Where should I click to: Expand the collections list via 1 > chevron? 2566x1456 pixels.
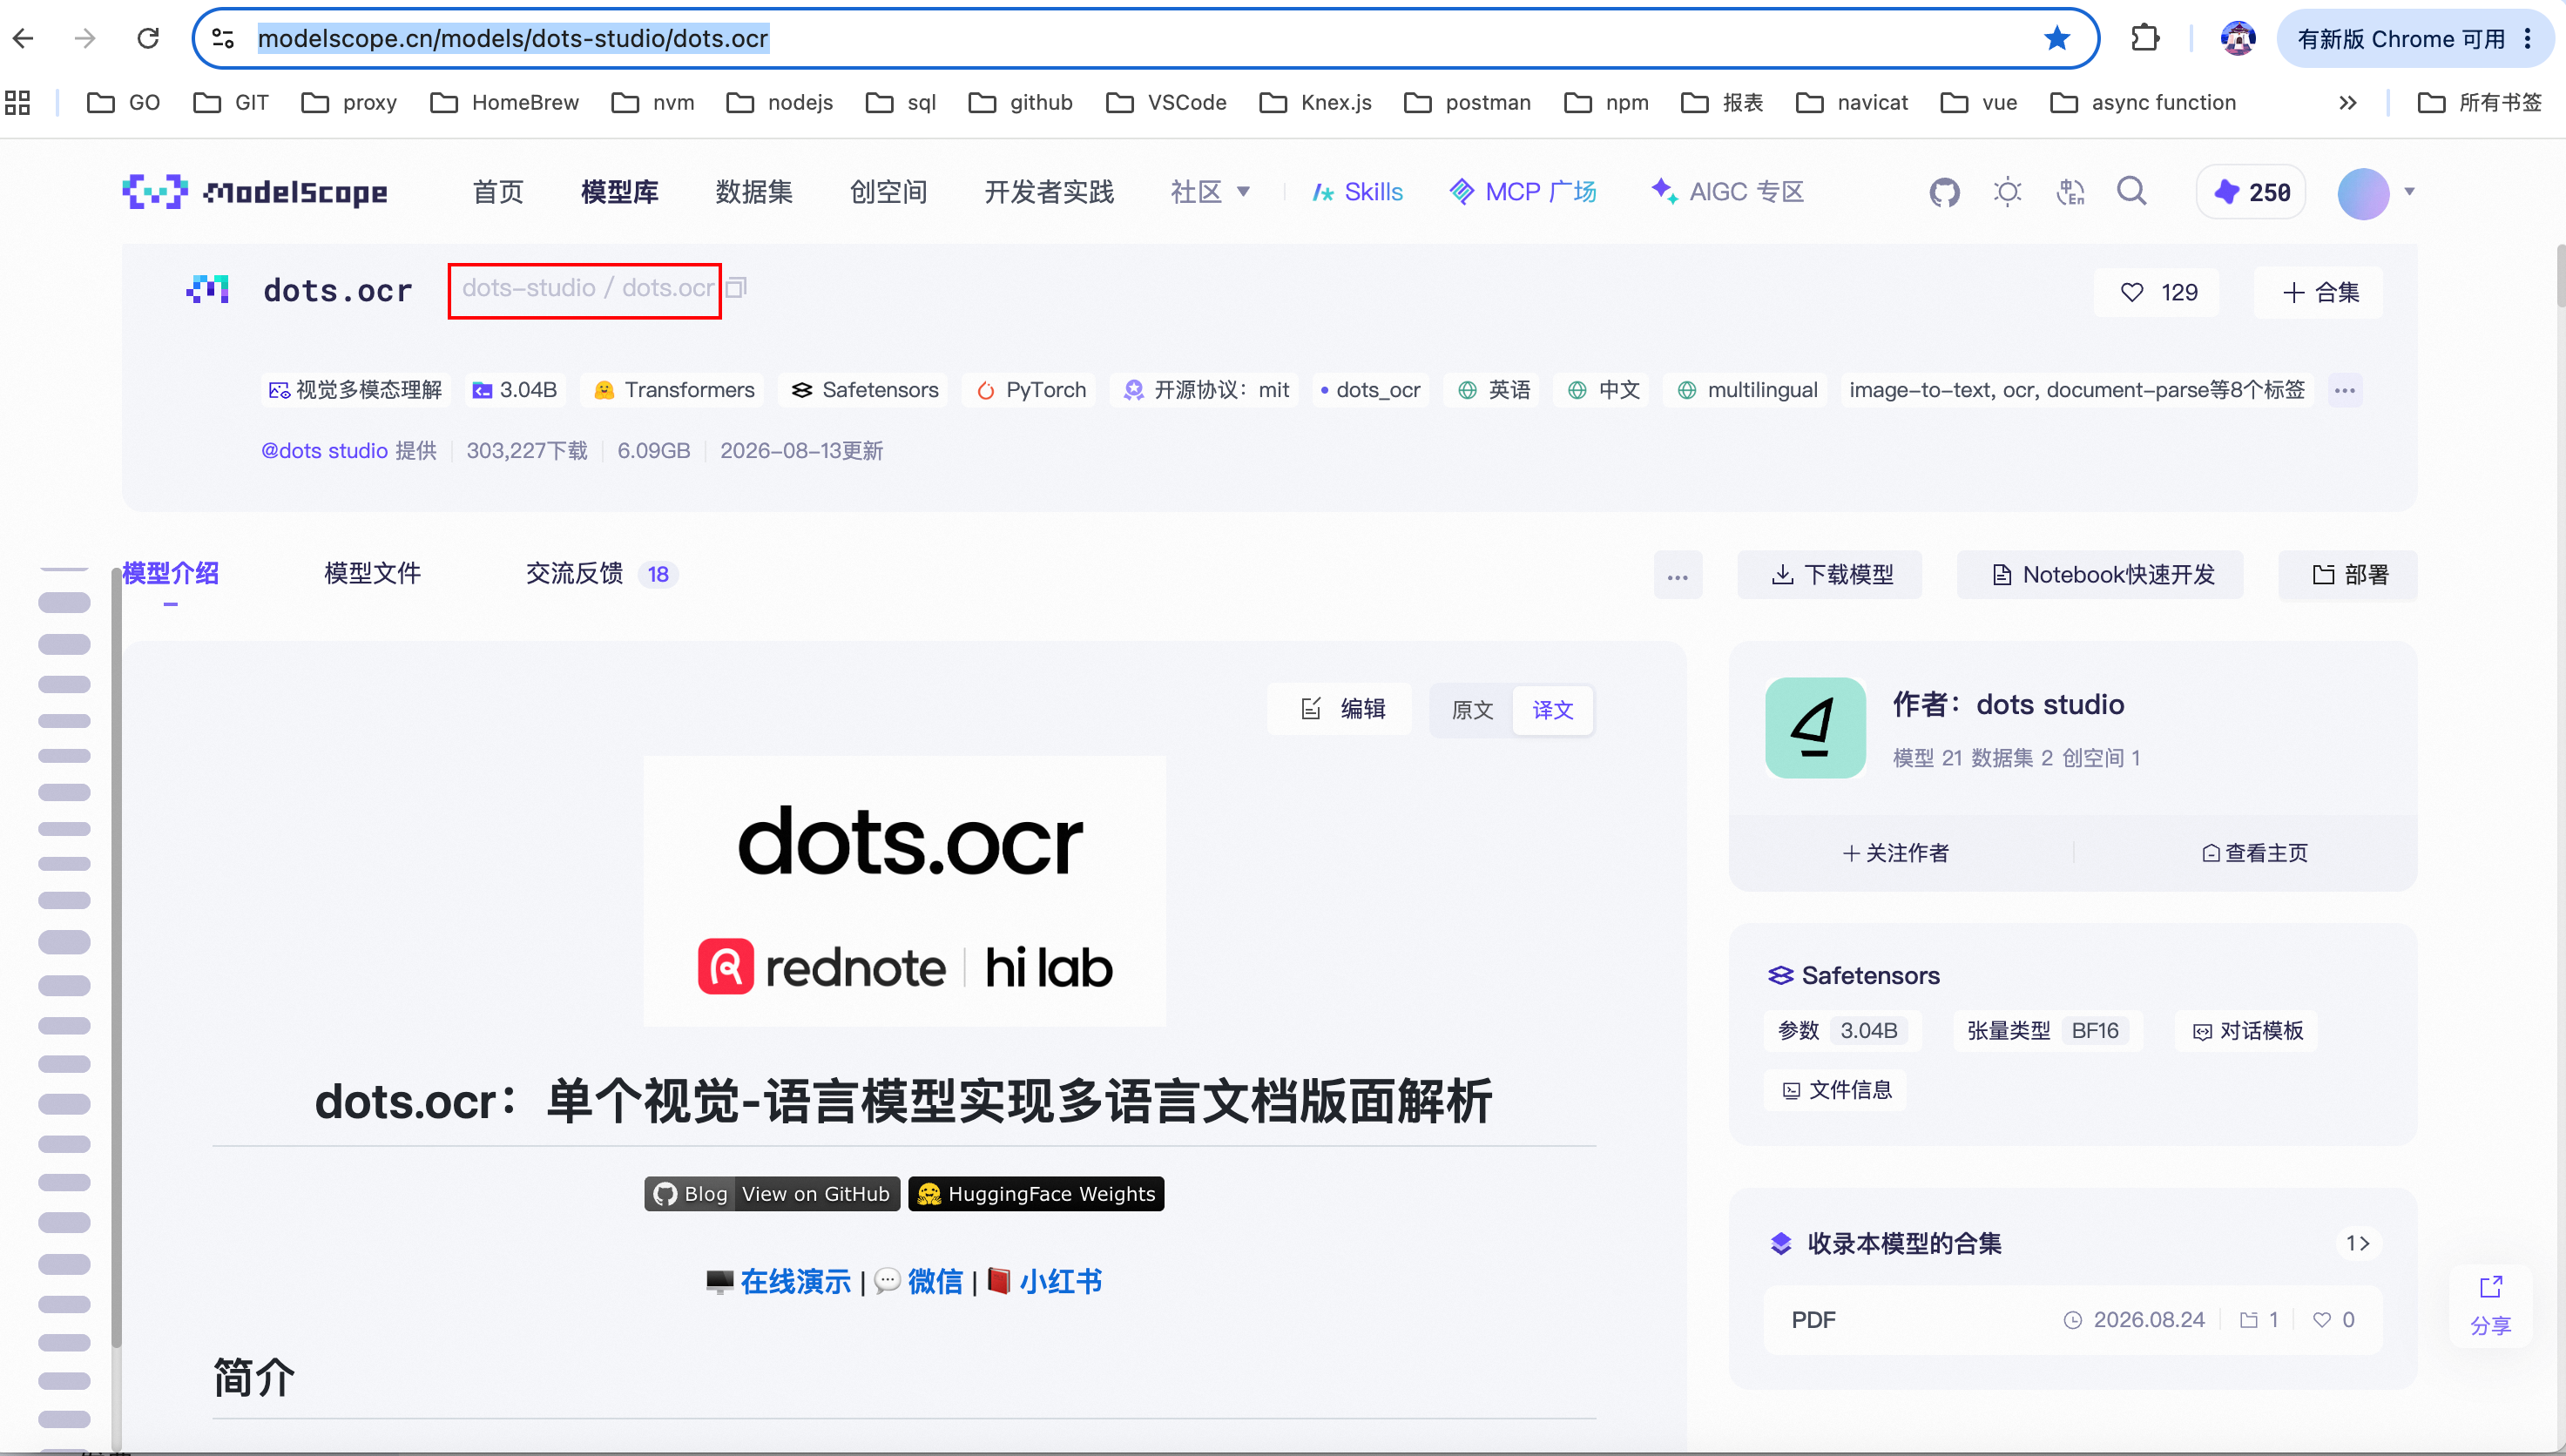pyautogui.click(x=2358, y=1243)
